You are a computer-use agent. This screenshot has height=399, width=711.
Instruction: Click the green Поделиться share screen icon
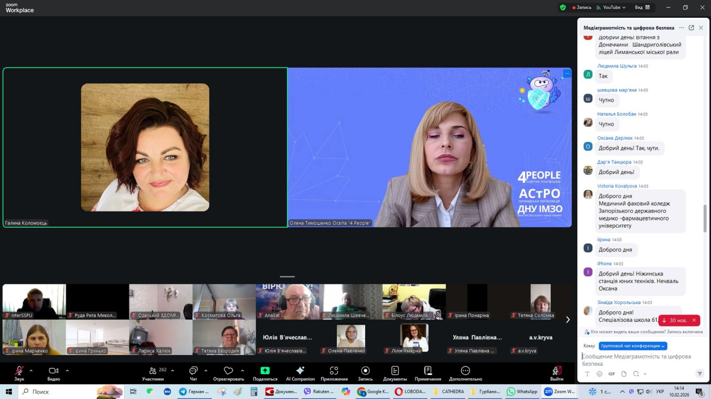265,371
